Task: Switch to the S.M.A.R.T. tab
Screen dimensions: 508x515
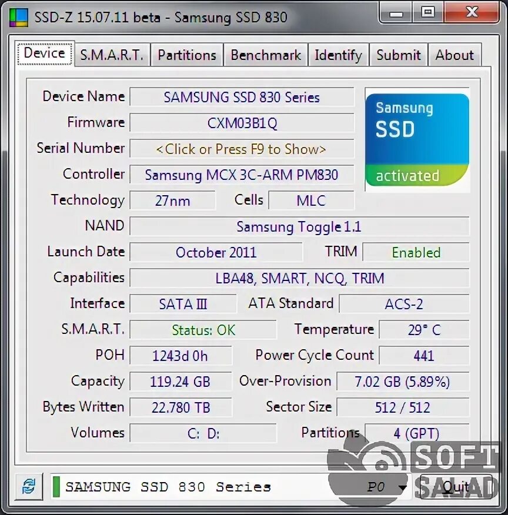Action: coord(112,55)
